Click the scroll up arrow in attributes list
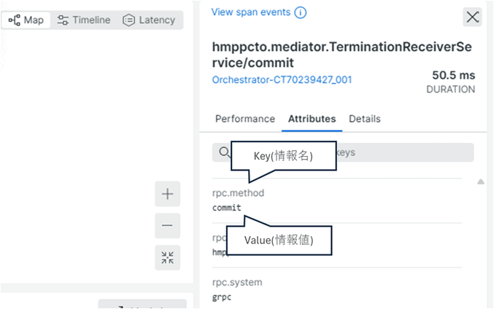Image resolution: width=494 pixels, height=309 pixels. 480,181
